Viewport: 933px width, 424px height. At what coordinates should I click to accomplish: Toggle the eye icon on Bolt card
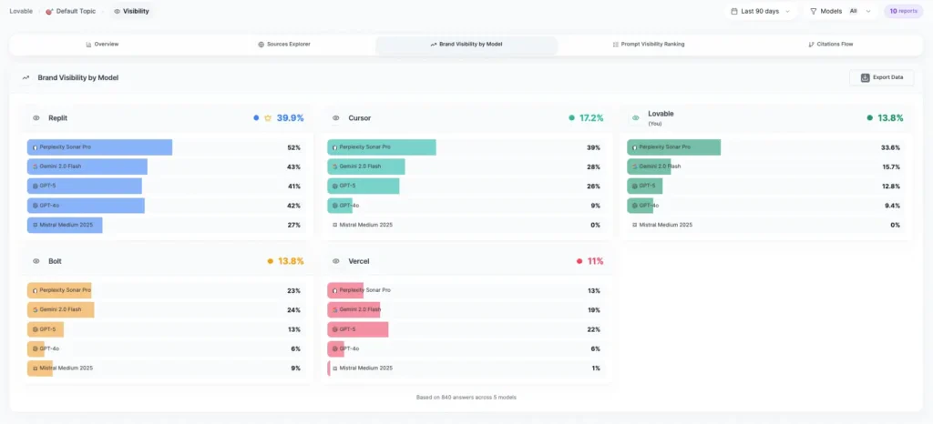(36, 261)
